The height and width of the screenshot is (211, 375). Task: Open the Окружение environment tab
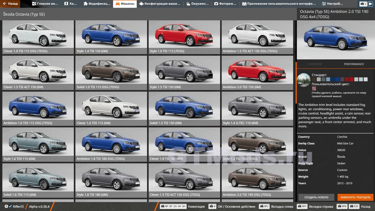pyautogui.click(x=197, y=4)
